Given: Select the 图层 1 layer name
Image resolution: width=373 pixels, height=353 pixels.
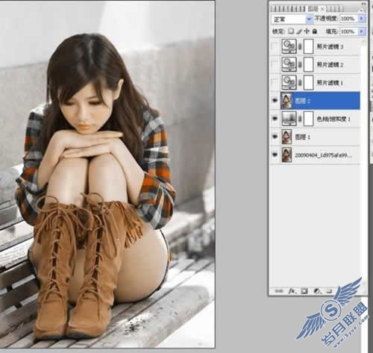Looking at the screenshot, I should pyautogui.click(x=302, y=137).
